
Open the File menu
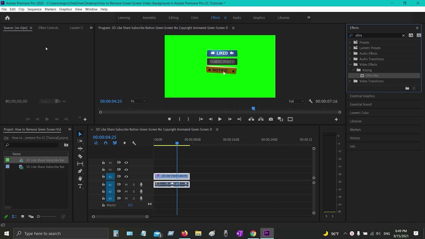pos(4,9)
